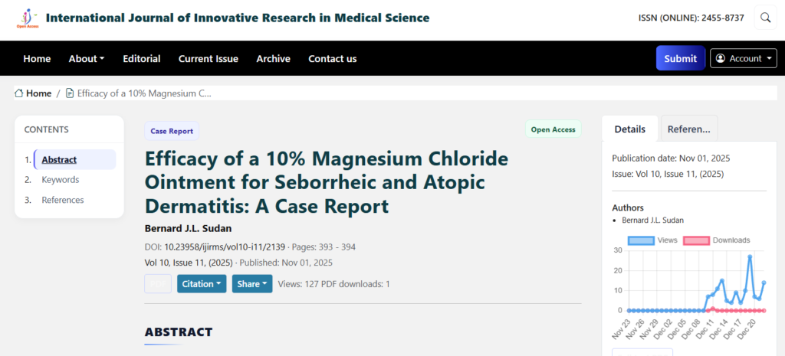Toggle the Views legend swatch in chart

point(642,240)
